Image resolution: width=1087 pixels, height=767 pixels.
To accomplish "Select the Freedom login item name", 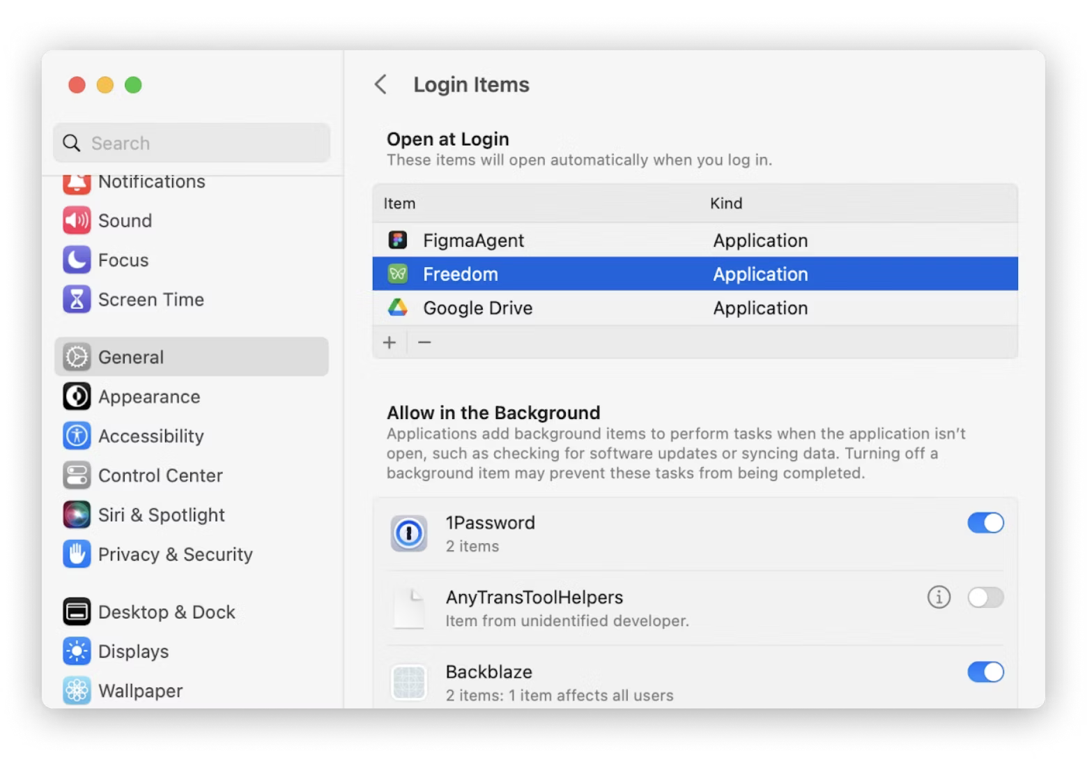I will pos(461,274).
